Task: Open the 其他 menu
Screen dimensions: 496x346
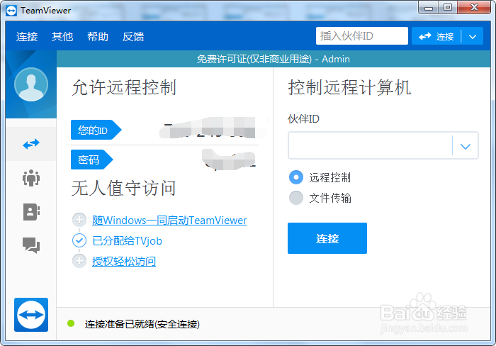Action: 62,37
